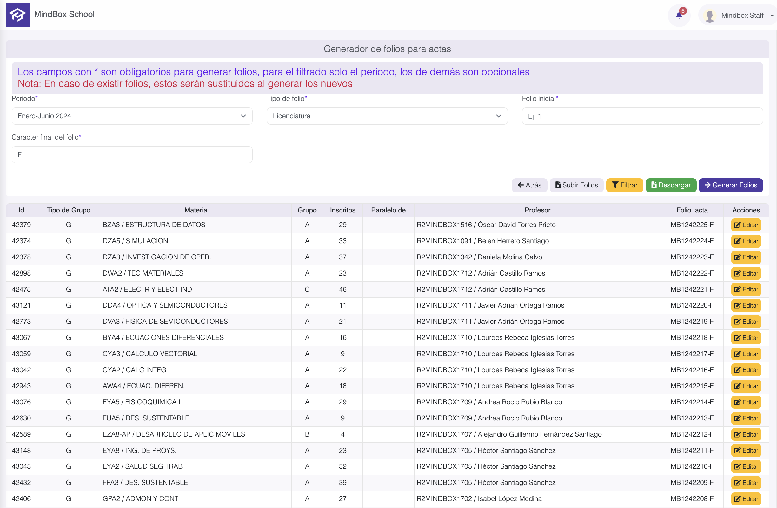Click the Caracter final del folio field

click(x=132, y=154)
